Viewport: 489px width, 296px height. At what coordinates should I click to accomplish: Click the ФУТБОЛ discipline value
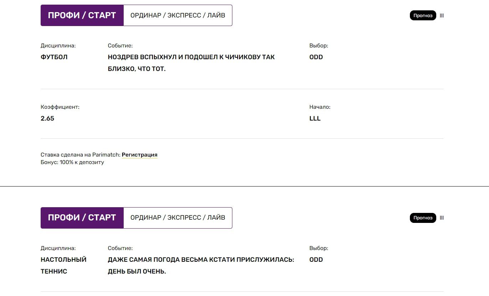pyautogui.click(x=54, y=57)
